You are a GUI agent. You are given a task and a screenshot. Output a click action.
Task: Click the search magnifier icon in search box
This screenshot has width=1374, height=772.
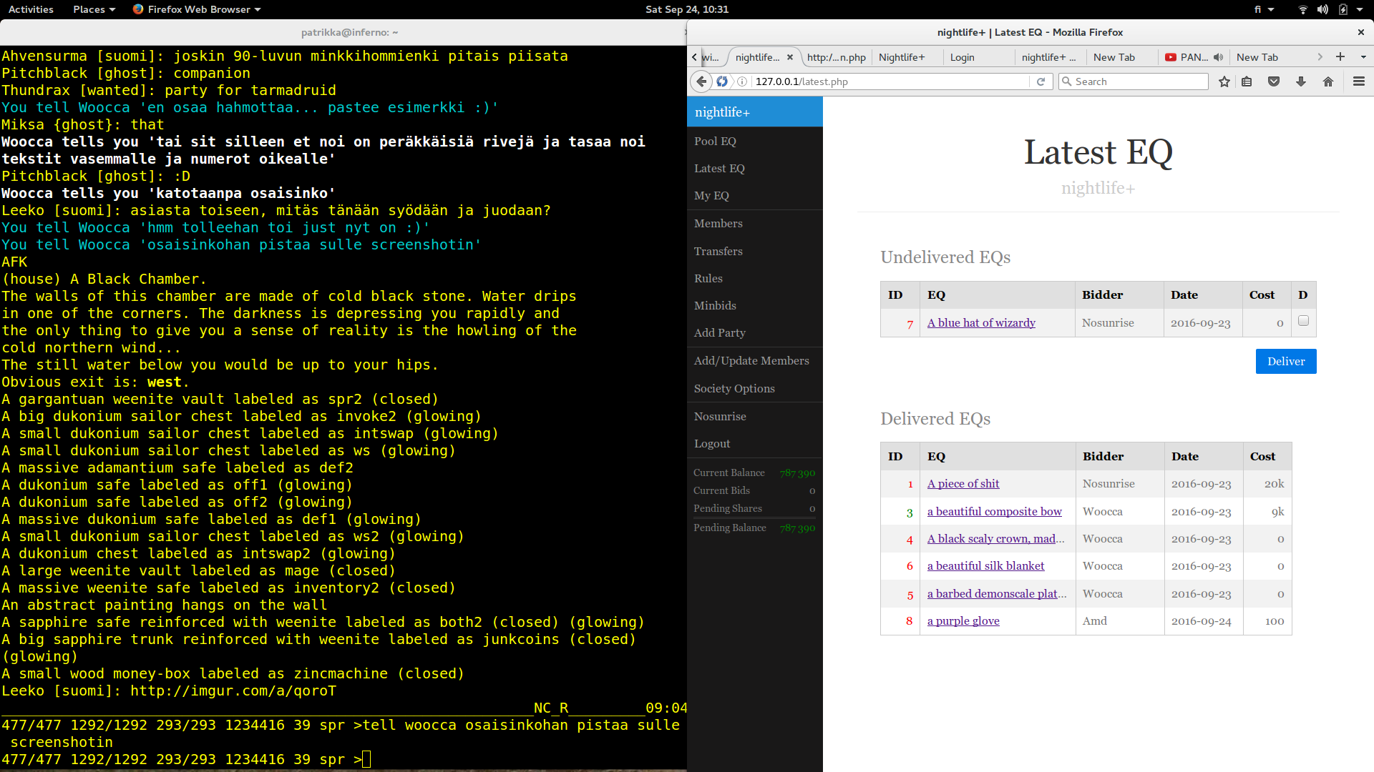(x=1067, y=81)
